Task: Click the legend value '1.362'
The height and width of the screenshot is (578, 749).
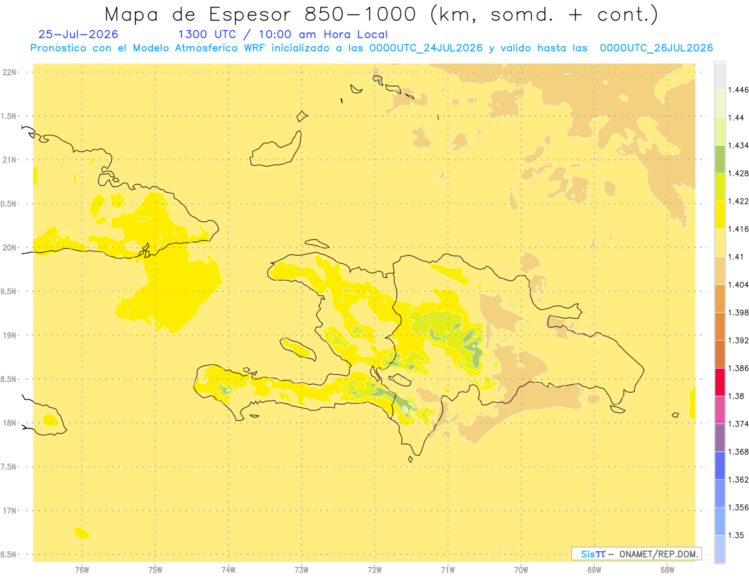Action: [x=738, y=479]
